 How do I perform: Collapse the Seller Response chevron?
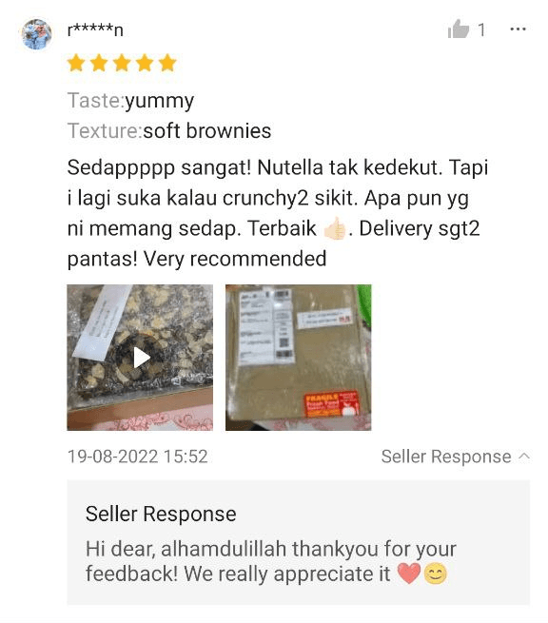pyautogui.click(x=524, y=457)
